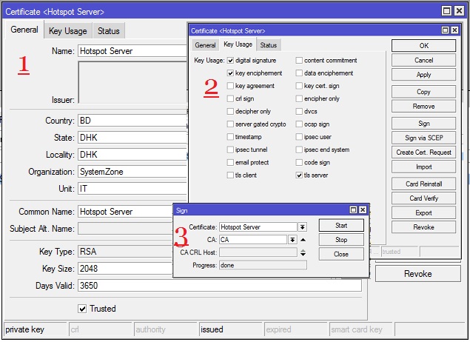Click the OK button
The height and width of the screenshot is (342, 470).
(423, 46)
